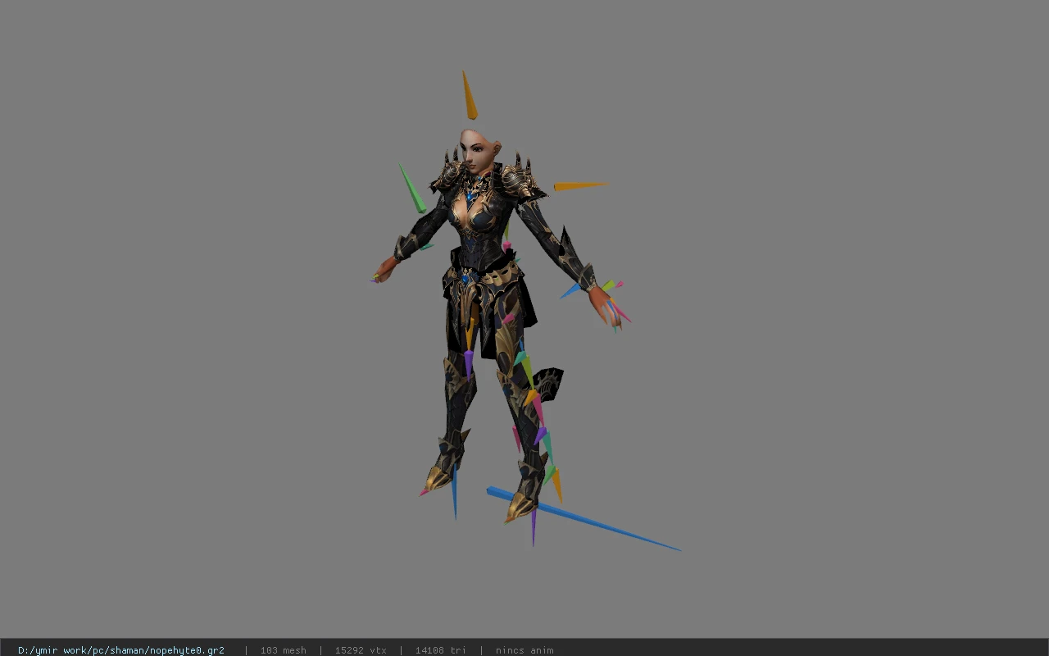Image resolution: width=1049 pixels, height=656 pixels.
Task: Click the '14108 tri' status entry
Action: click(x=441, y=650)
